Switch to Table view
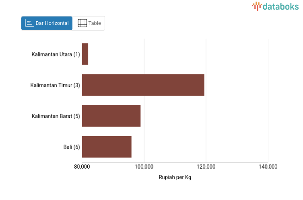 (89, 23)
